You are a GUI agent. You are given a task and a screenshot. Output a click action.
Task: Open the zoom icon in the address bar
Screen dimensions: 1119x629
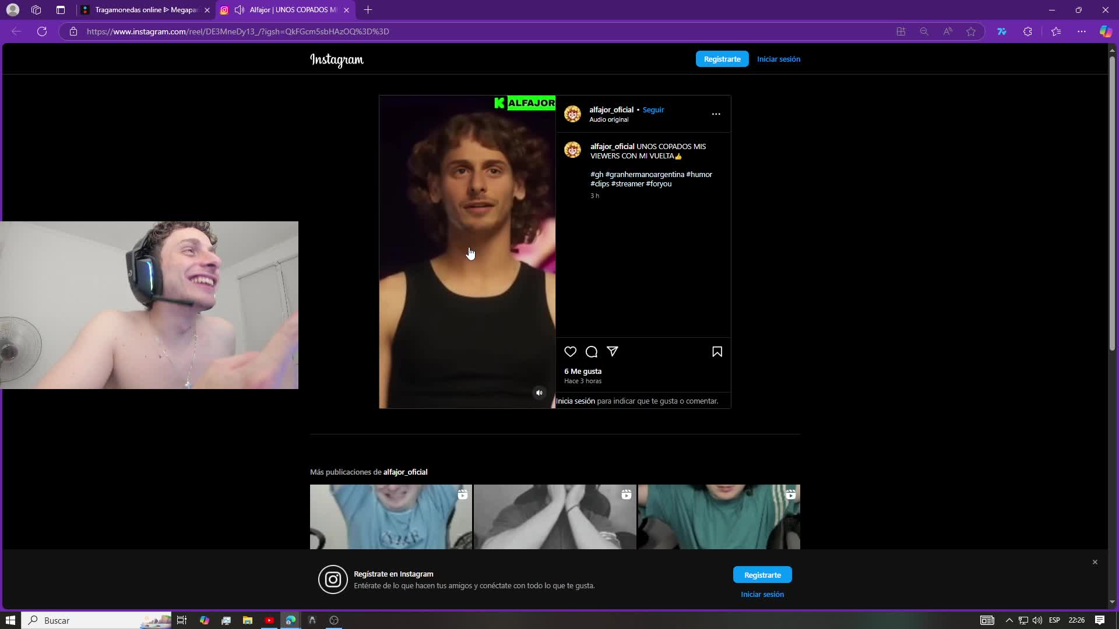(x=924, y=31)
